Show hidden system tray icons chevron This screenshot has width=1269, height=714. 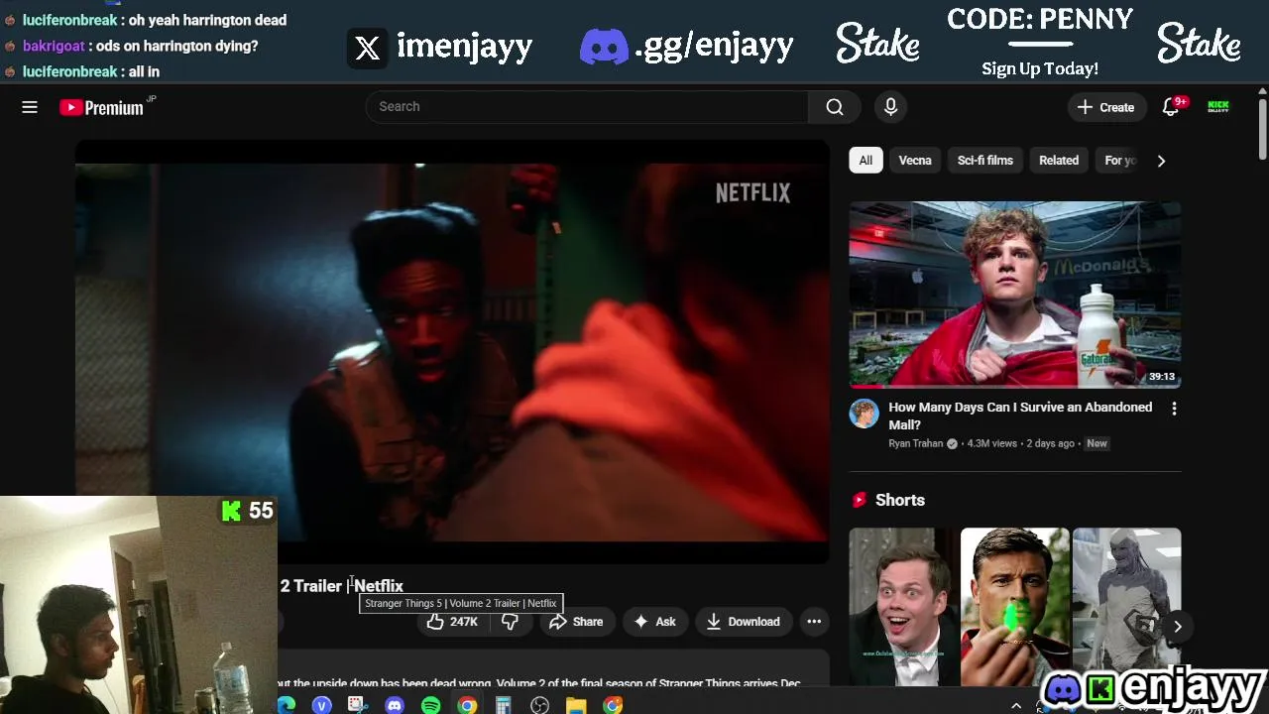1016,705
